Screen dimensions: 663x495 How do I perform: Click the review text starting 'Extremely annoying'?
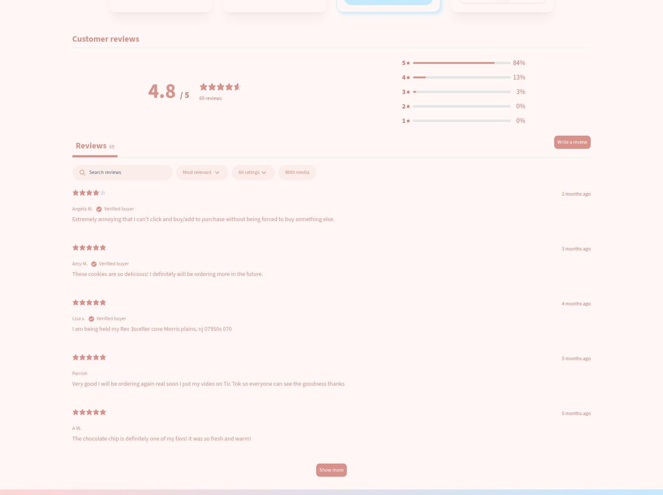[203, 219]
